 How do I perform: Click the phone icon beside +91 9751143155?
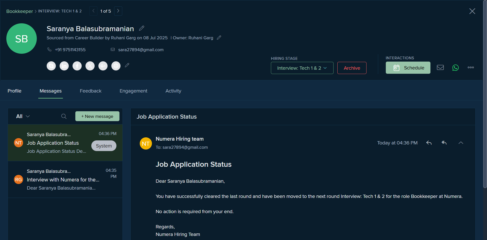pos(49,49)
